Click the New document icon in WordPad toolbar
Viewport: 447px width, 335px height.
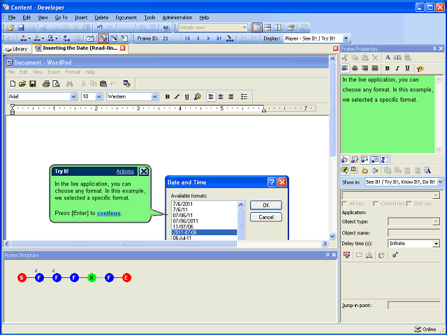tap(13, 84)
